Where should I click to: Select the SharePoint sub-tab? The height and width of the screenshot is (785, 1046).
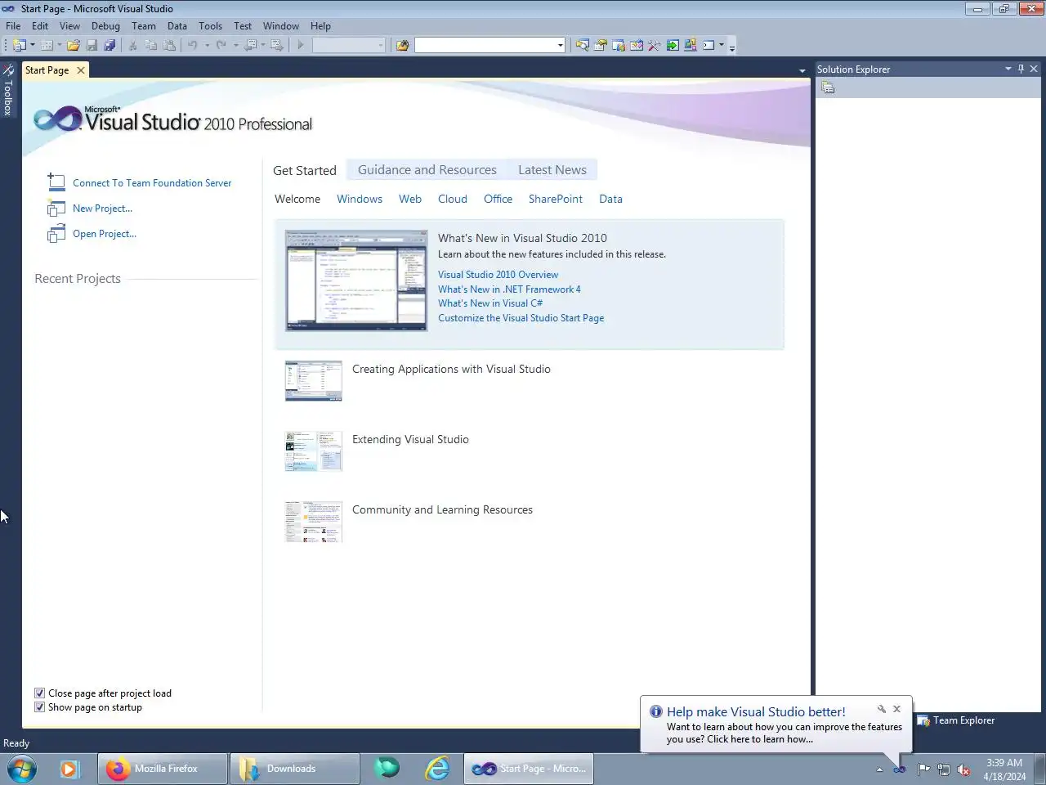click(556, 199)
